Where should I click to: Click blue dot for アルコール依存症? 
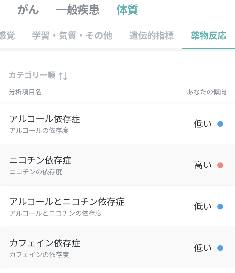(220, 124)
